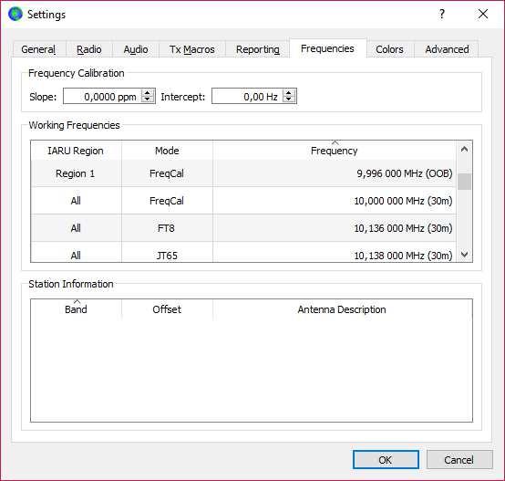
Task: Go to the Tx Macros tab
Action: (x=192, y=49)
